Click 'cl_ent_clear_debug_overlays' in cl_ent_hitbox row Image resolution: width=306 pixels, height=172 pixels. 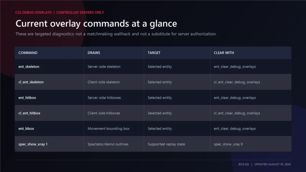click(237, 113)
